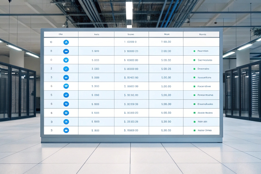Click the blue icon beside Peamtion

click(x=66, y=51)
